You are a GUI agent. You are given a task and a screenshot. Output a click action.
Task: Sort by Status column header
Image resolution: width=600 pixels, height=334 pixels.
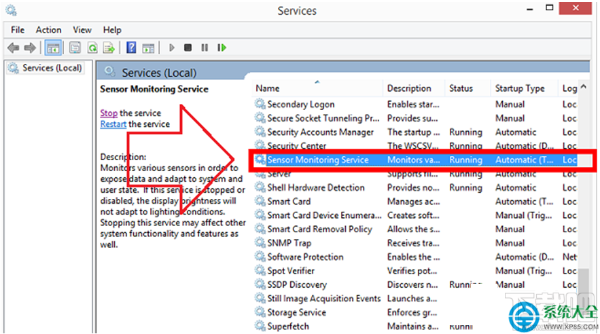pos(467,88)
